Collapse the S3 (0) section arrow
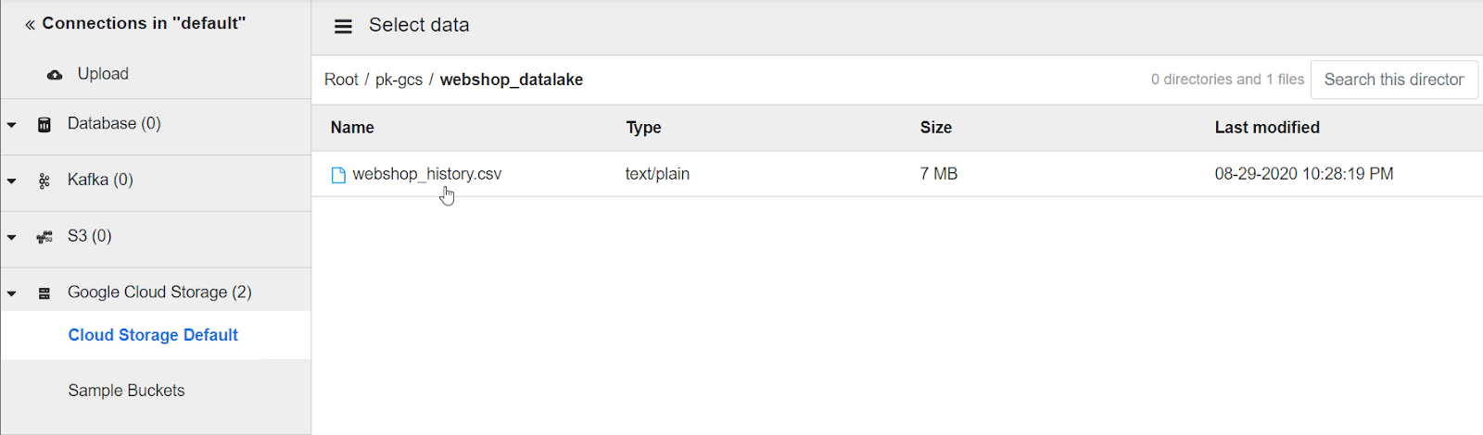Screen dimensions: 1483x435 [x=11, y=237]
